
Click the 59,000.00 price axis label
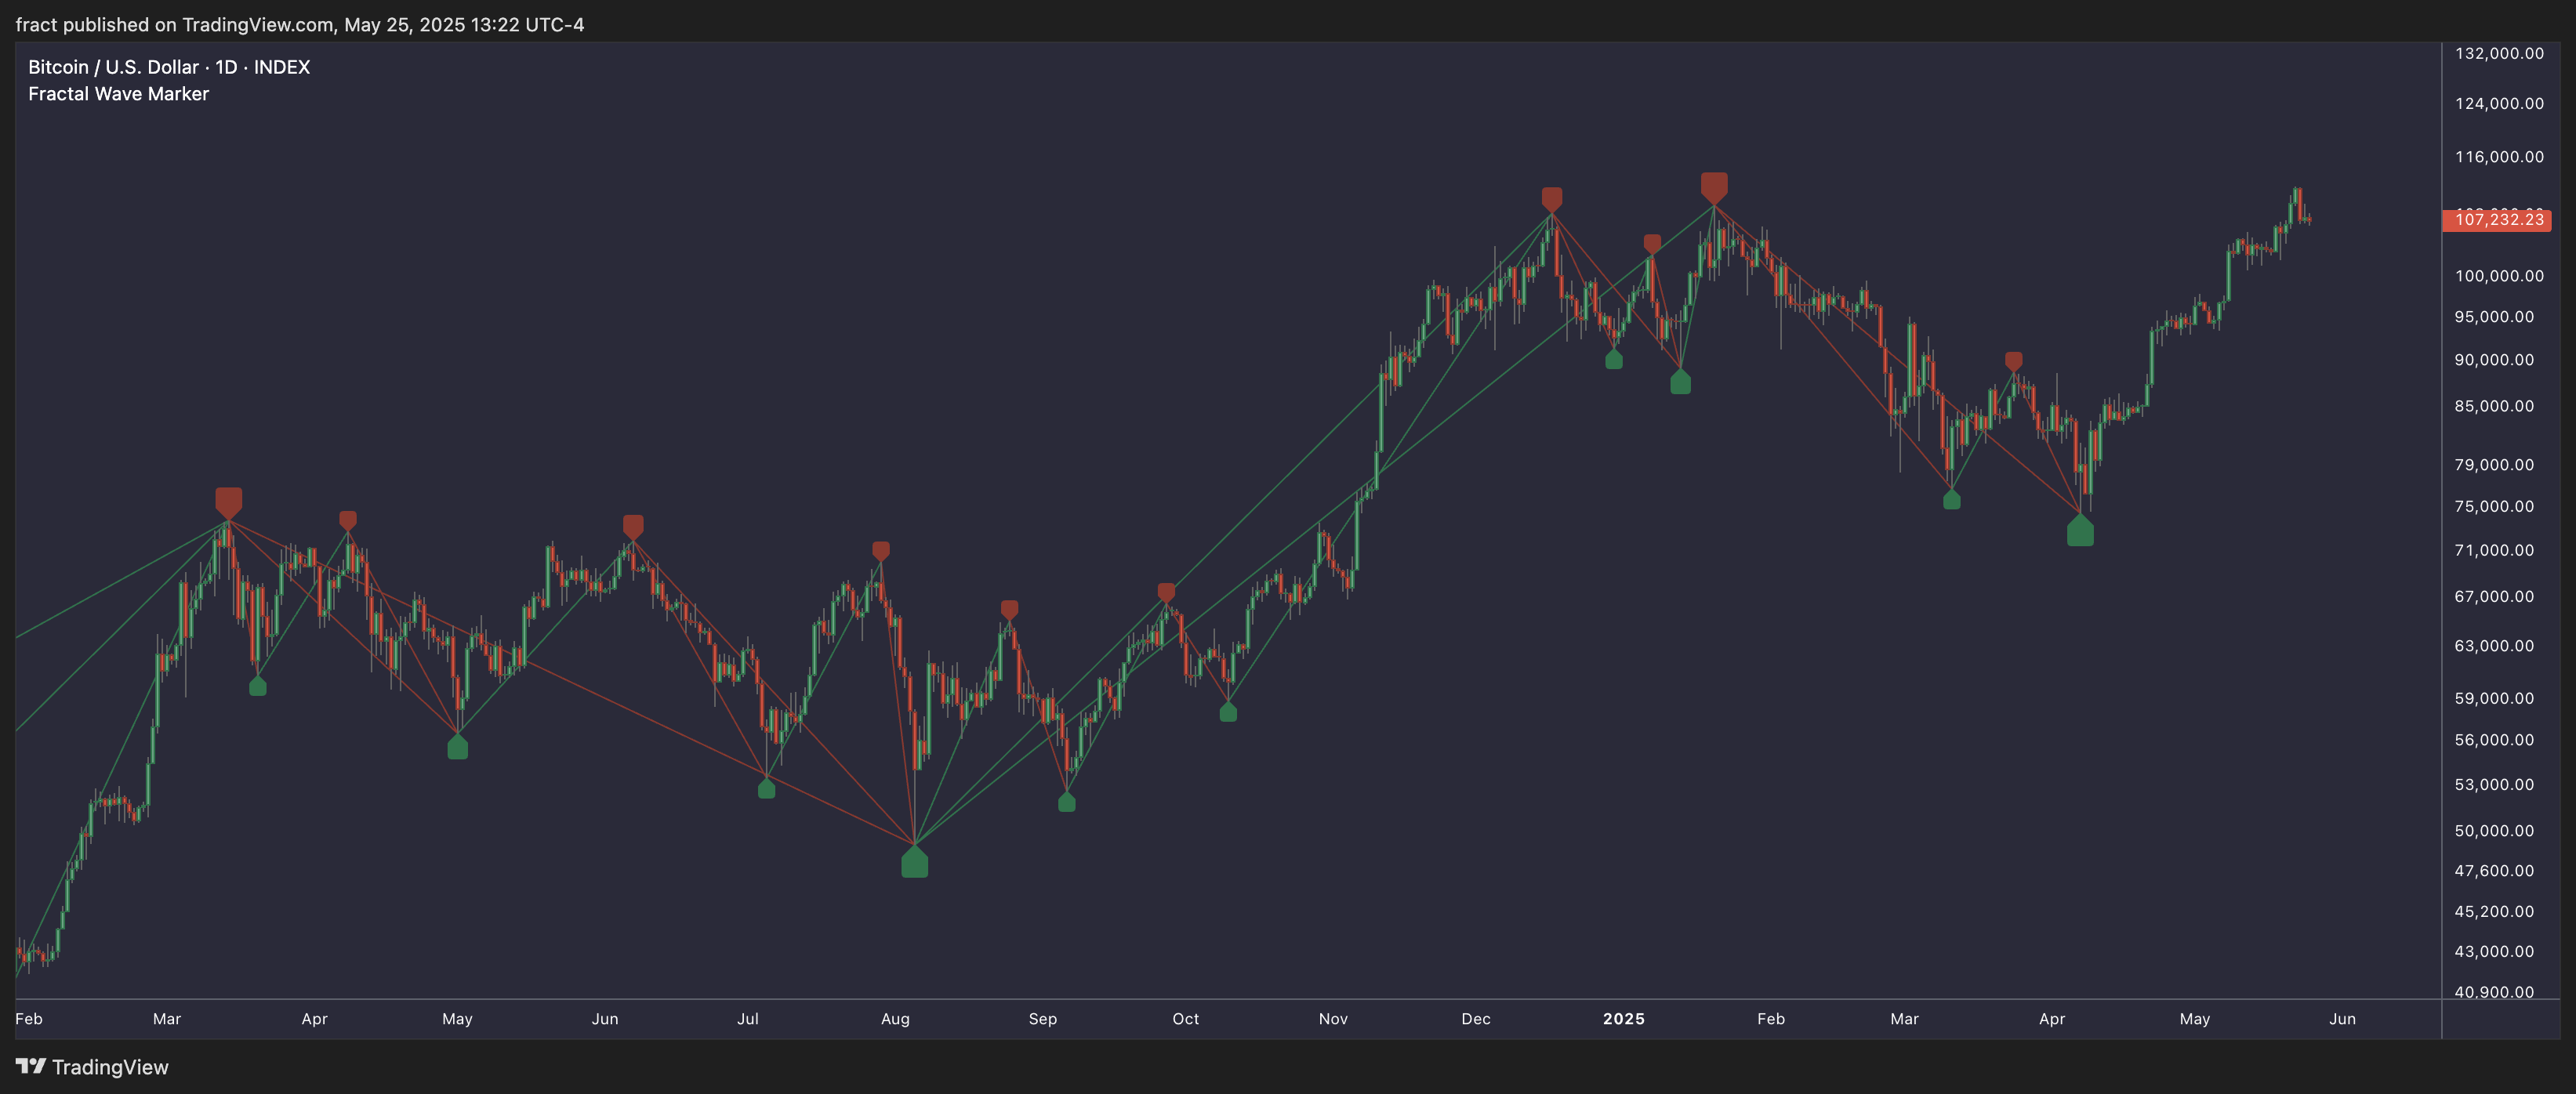click(x=2494, y=698)
